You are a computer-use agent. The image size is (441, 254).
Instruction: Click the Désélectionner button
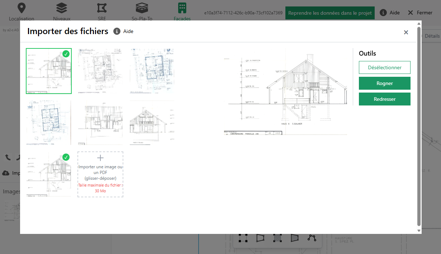point(385,67)
